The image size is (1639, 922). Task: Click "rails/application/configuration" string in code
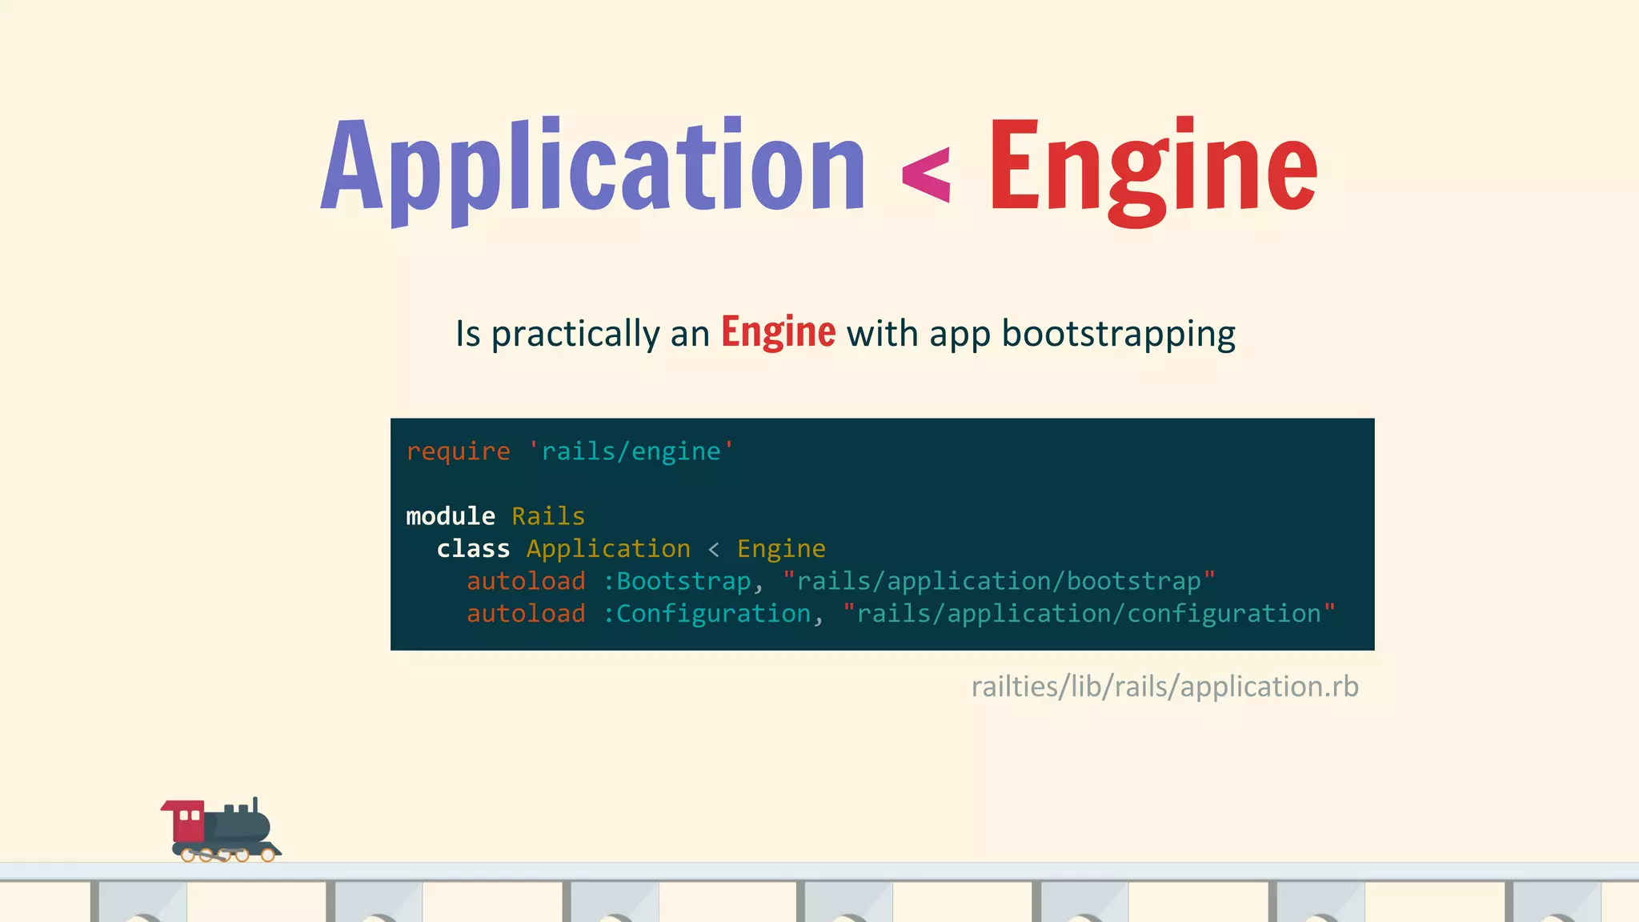(x=1089, y=614)
